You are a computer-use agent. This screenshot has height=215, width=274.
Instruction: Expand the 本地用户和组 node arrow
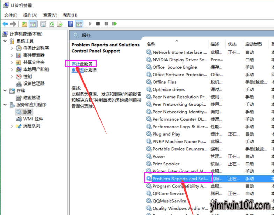click(x=12, y=69)
